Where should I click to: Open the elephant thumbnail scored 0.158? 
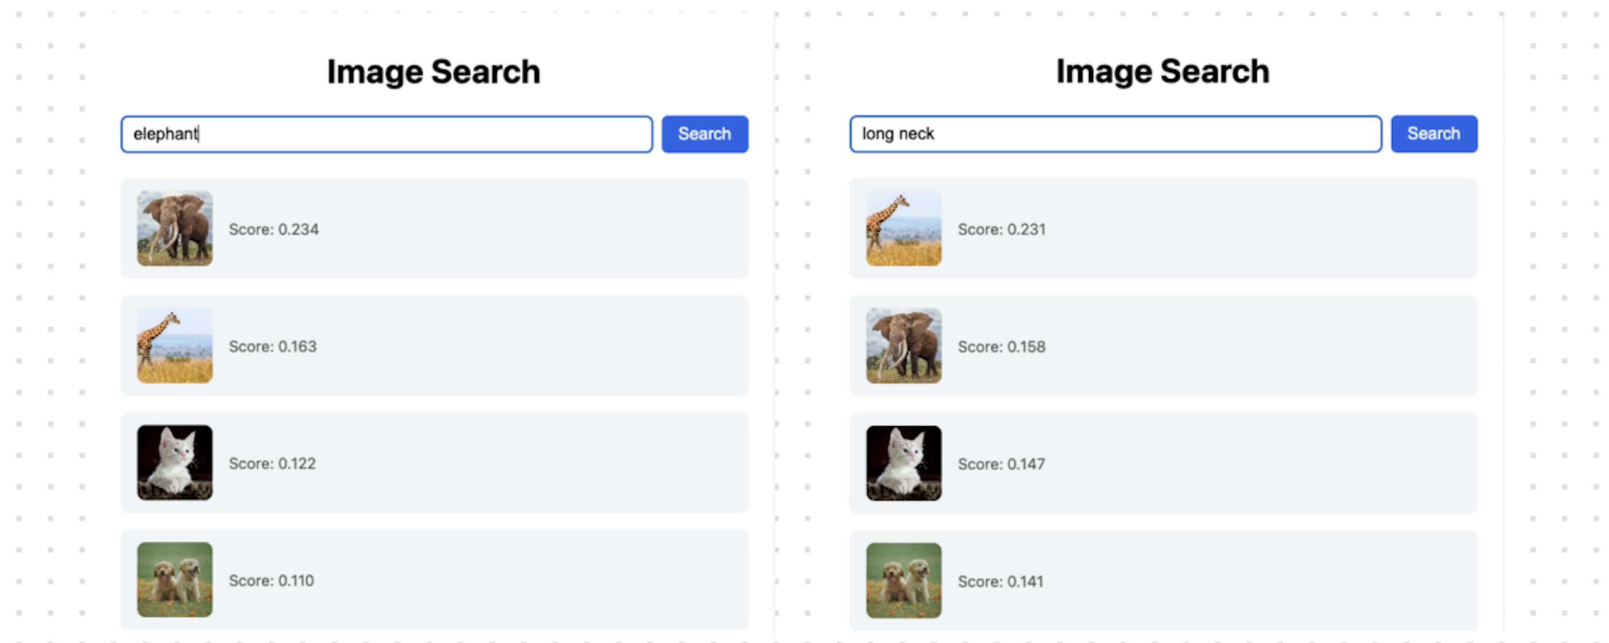[903, 345]
